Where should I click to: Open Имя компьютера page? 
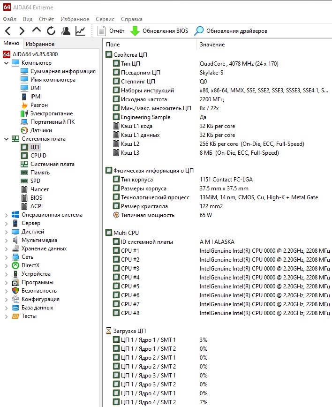tap(48, 80)
